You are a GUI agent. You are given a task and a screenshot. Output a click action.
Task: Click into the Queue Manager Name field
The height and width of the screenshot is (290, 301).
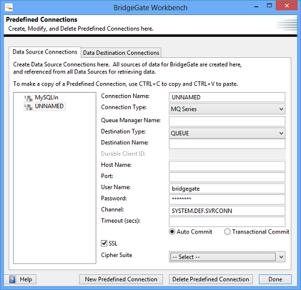click(227, 122)
